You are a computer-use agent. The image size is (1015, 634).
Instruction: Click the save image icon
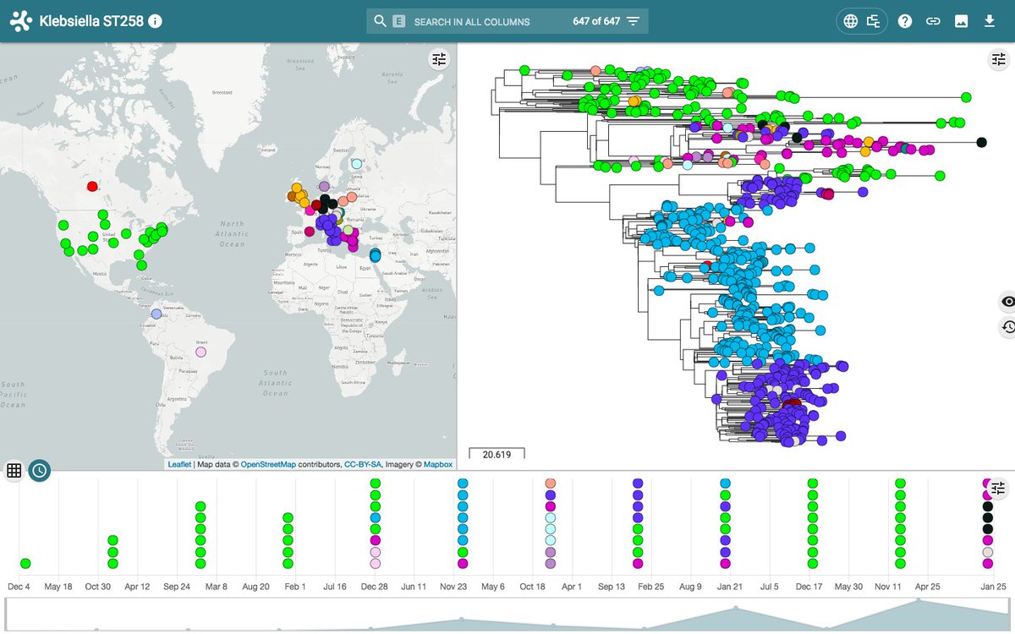(961, 21)
